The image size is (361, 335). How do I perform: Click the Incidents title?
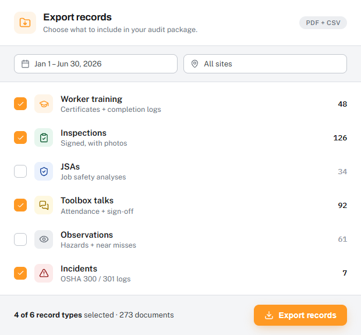[x=79, y=269]
